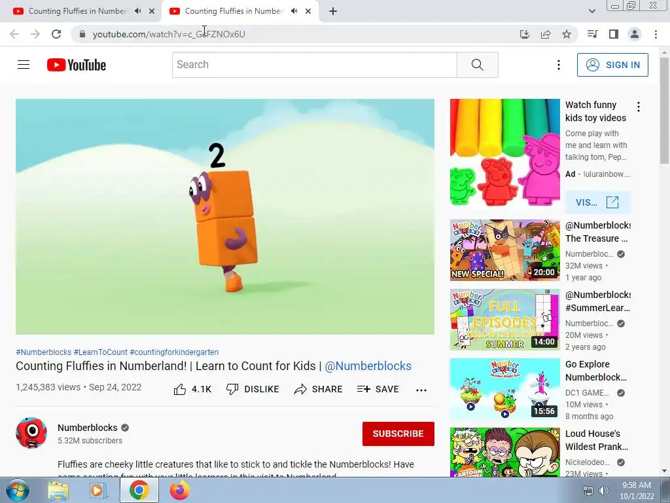Open '@Numberblocks The Treasure' video title

pyautogui.click(x=598, y=232)
